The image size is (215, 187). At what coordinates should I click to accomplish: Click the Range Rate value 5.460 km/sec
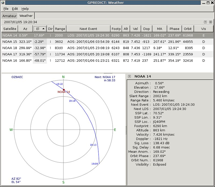pos(164,100)
